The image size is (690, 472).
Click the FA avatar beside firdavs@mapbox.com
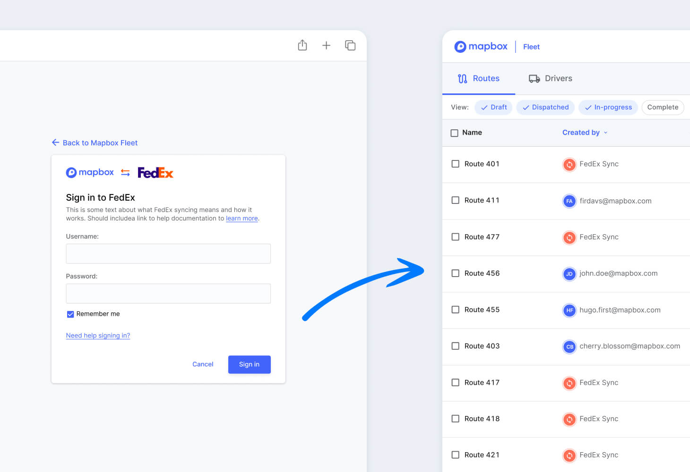(x=569, y=201)
